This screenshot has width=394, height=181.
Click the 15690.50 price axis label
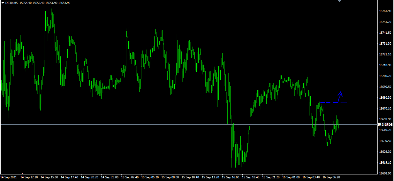tap(385, 87)
